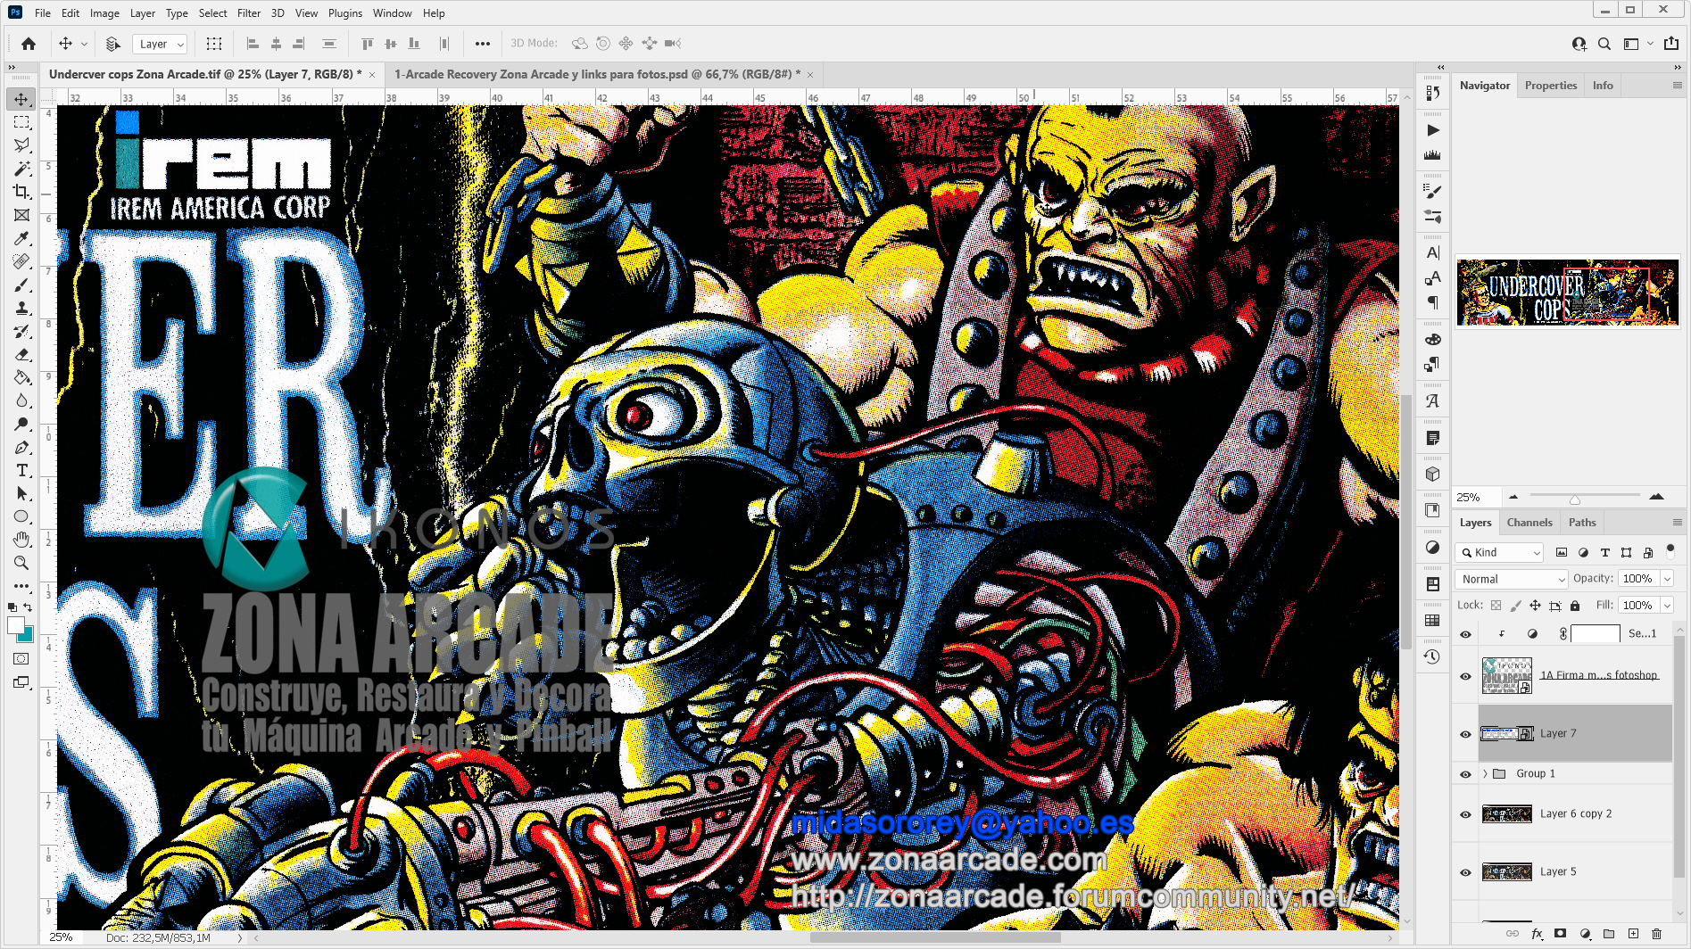
Task: Select the Hand tool
Action: coord(21,540)
